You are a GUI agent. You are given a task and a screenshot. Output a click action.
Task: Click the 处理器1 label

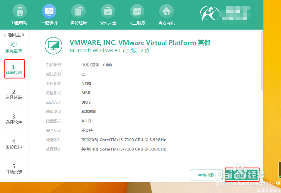pyautogui.click(x=53, y=140)
